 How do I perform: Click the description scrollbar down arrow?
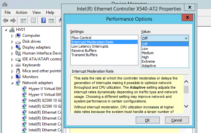186,106
